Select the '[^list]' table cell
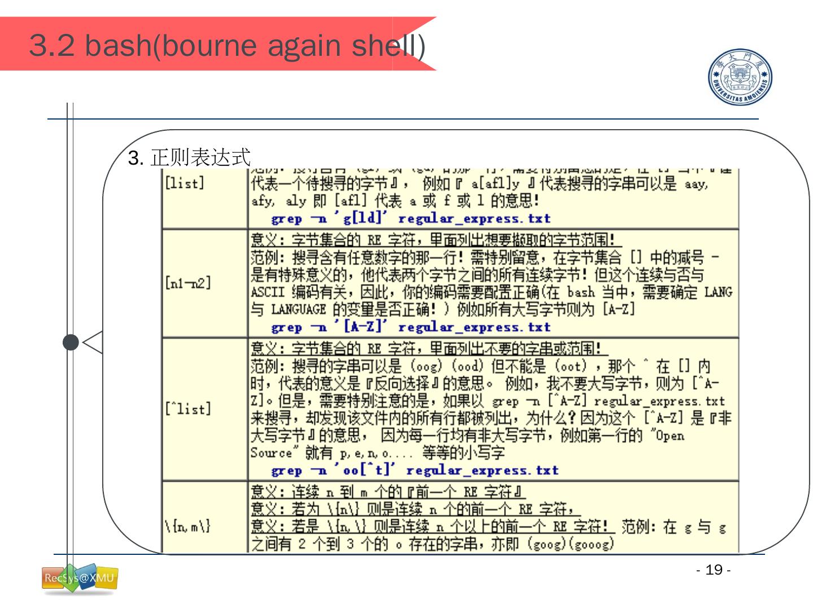This screenshot has height=609, width=813. click(x=205, y=409)
